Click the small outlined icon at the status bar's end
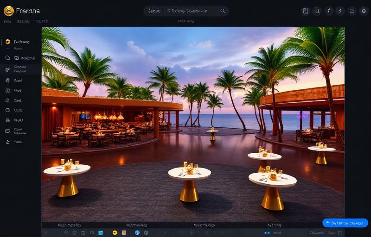 point(340,233)
